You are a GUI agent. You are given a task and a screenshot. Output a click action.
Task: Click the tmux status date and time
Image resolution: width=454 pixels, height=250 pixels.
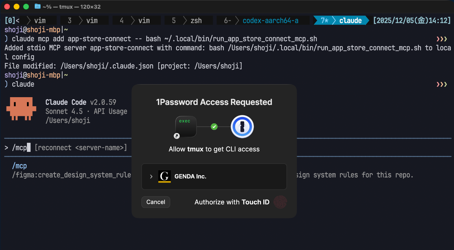[x=412, y=21]
